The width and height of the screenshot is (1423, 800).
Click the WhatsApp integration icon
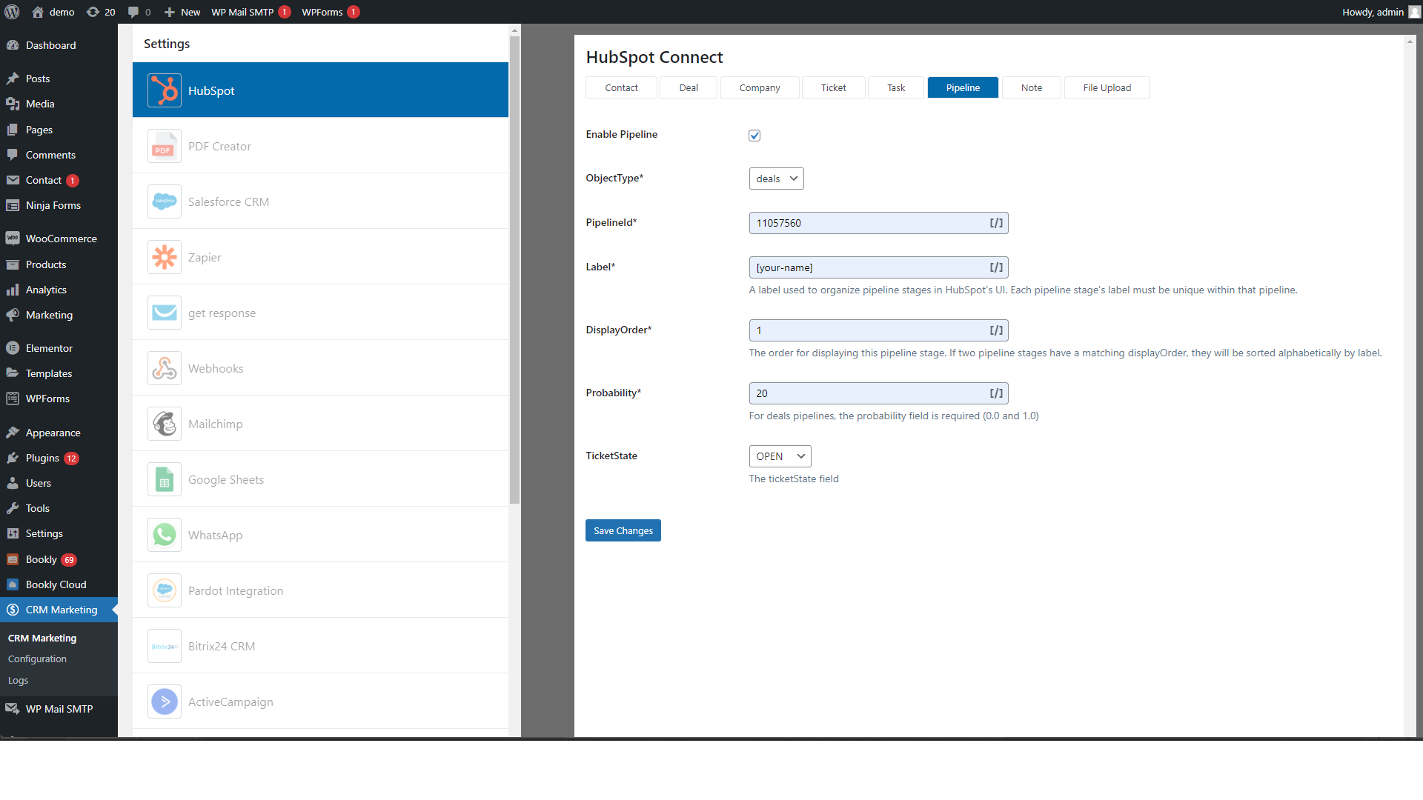pos(164,535)
